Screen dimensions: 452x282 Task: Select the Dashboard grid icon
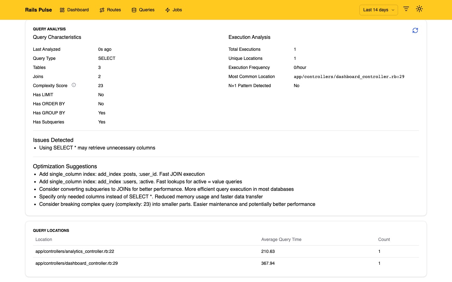(62, 10)
